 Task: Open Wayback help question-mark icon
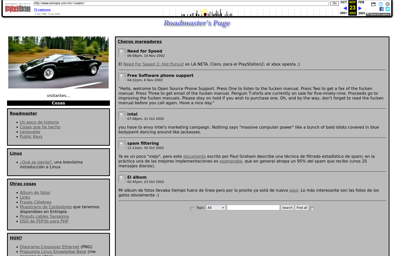381,4
